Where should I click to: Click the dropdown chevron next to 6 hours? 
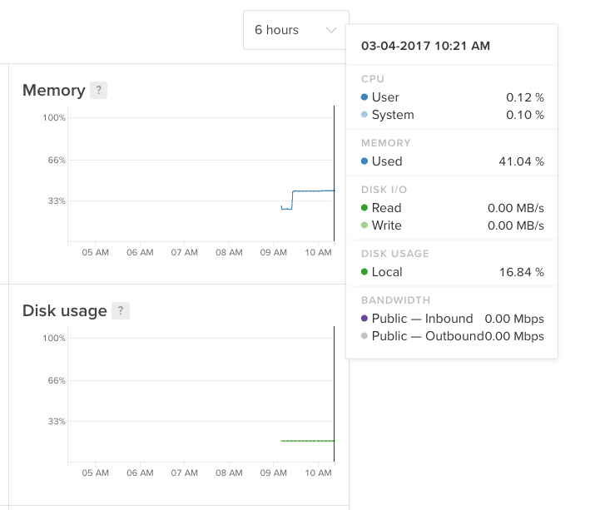(x=331, y=30)
